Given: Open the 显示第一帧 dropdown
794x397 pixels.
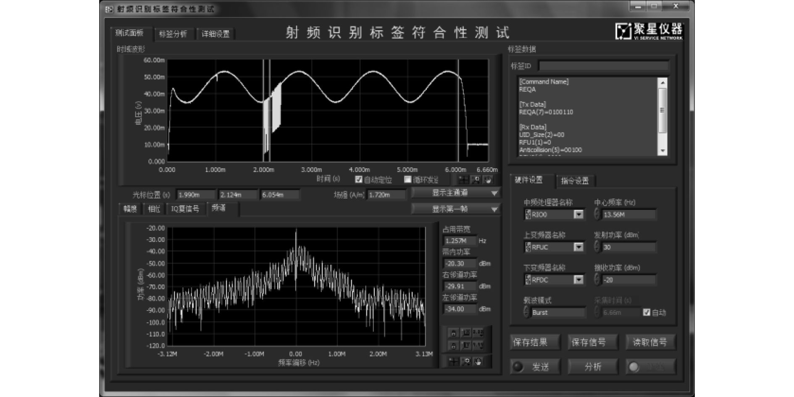Looking at the screenshot, I should tap(455, 209).
